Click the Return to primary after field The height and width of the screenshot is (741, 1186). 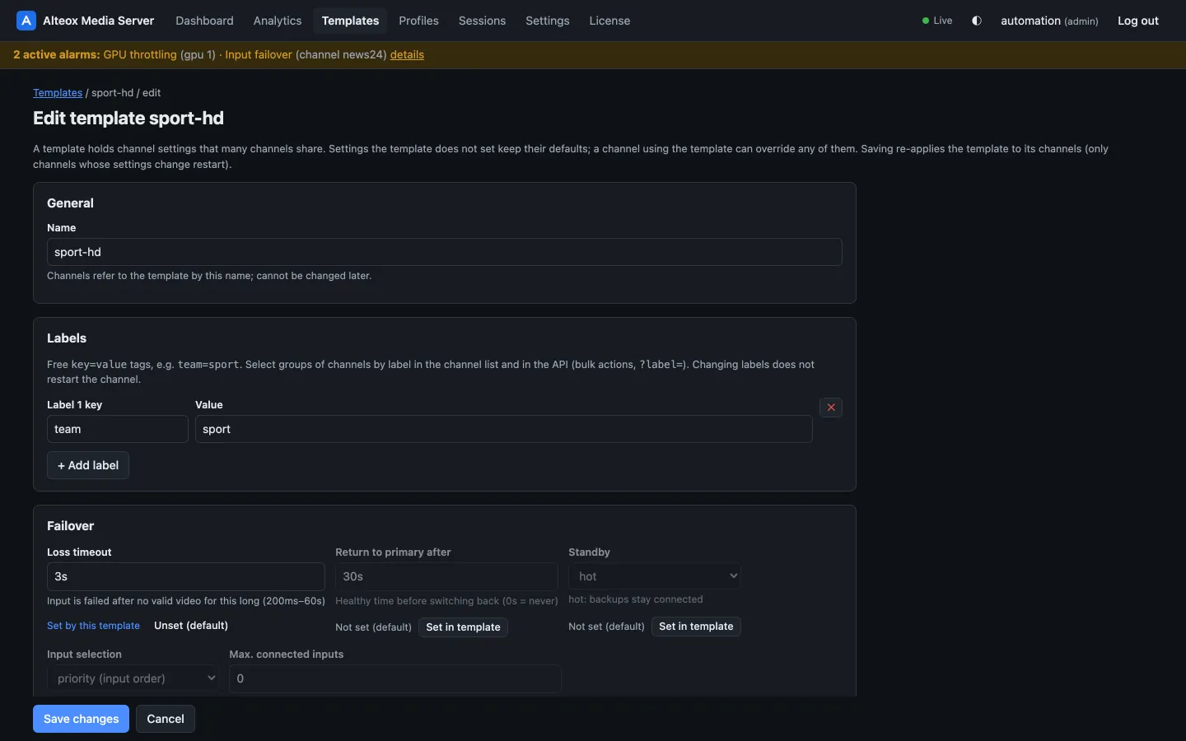click(446, 576)
